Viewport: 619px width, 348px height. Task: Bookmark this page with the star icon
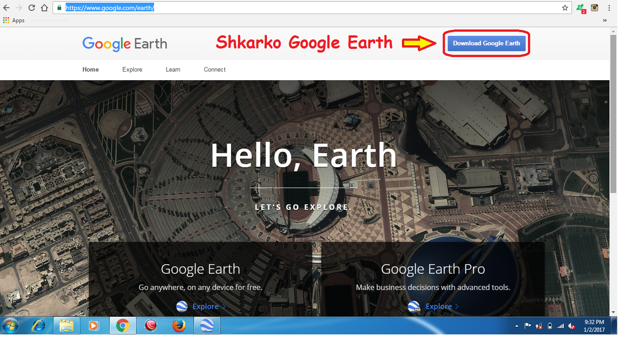(565, 8)
